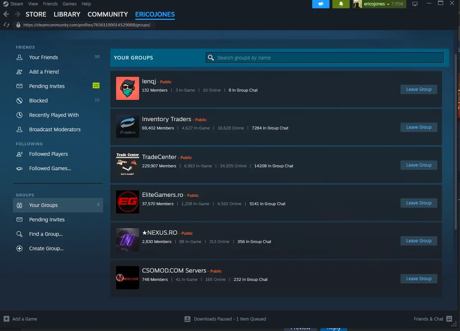Click the Followed Games megaphone icon
Image resolution: width=460 pixels, height=331 pixels.
click(19, 168)
